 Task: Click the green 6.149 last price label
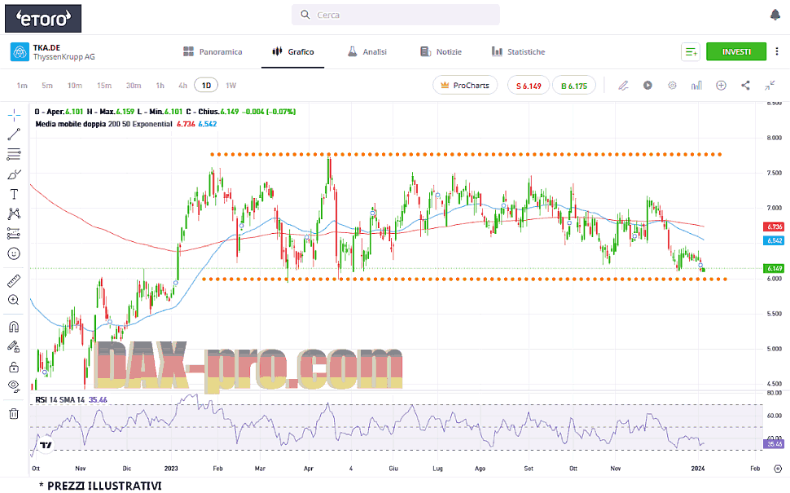(775, 269)
